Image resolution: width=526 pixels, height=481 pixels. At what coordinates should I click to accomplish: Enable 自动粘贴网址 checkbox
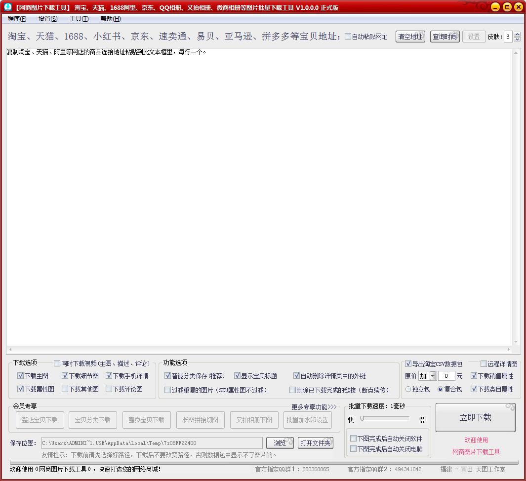[x=348, y=37]
